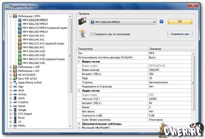The height and width of the screenshot is (139, 205).
Task: Click the Видео размер value 320x240
Action: [154, 70]
